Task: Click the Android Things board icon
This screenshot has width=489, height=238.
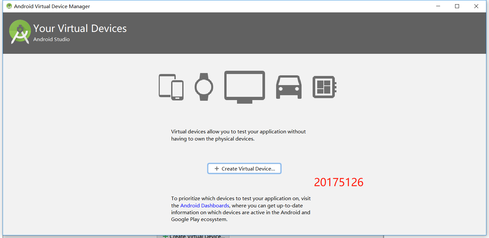Action: pos(324,87)
